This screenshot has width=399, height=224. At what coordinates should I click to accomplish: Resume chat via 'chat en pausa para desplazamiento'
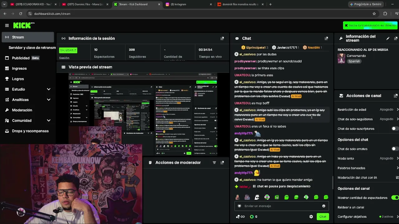[281, 186]
